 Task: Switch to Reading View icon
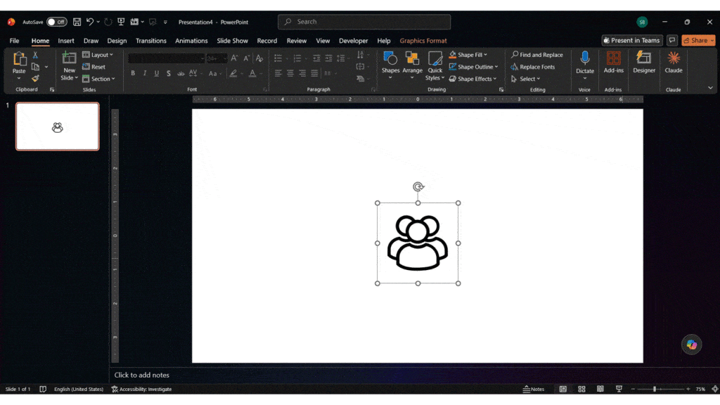tap(600, 389)
